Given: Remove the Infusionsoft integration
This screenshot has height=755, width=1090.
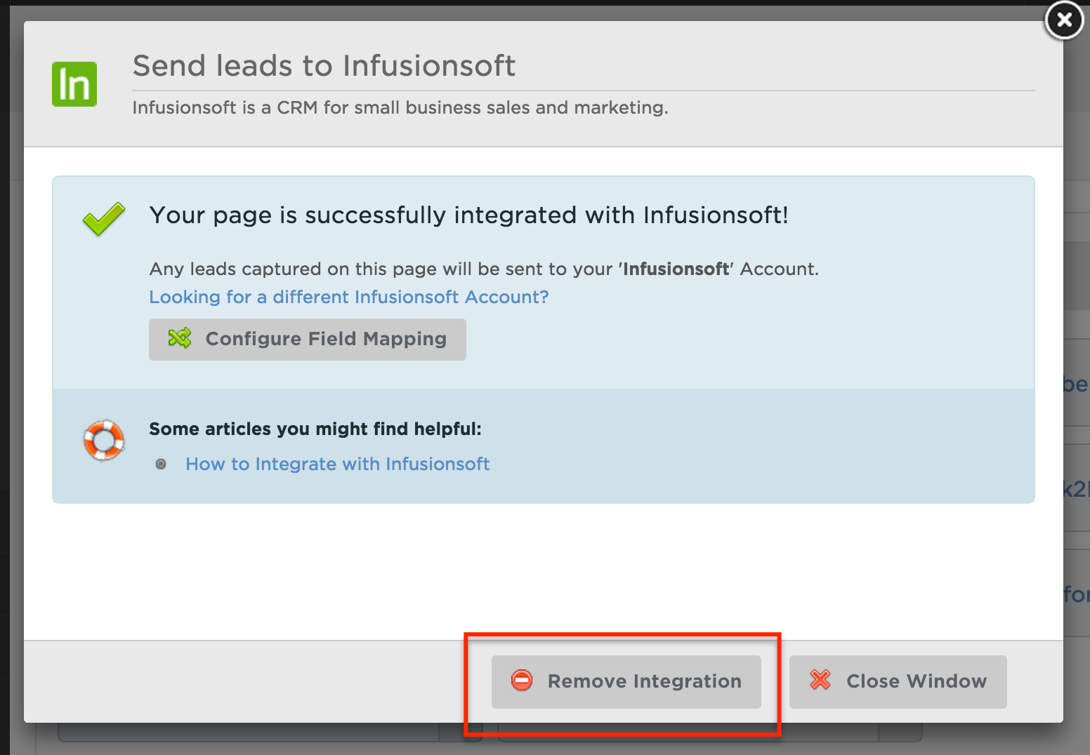Looking at the screenshot, I should coord(626,682).
